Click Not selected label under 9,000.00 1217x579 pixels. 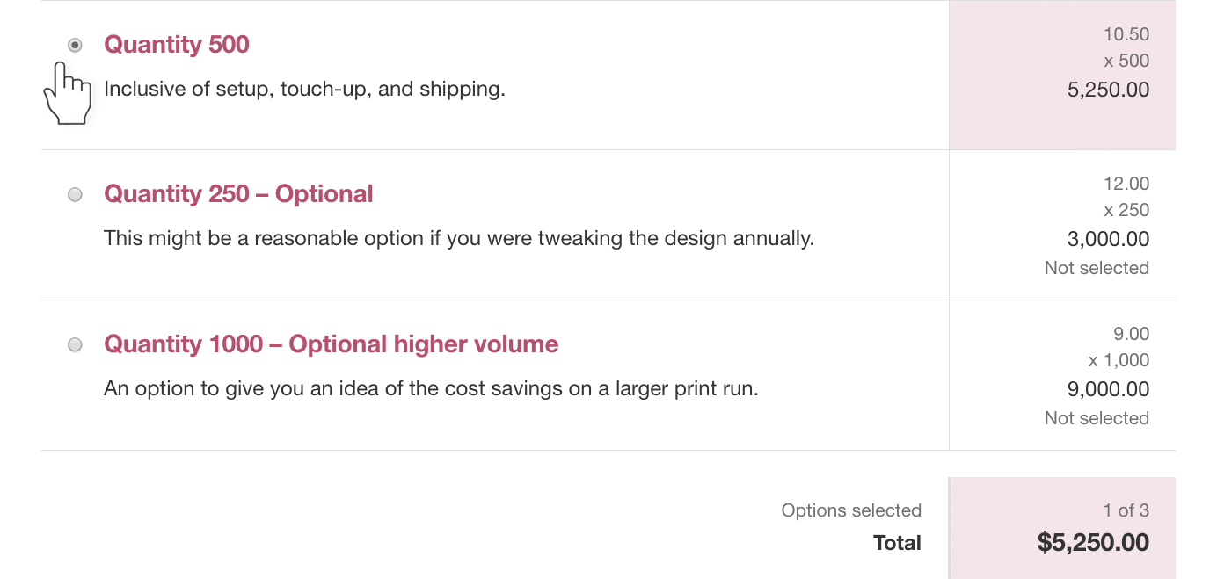pos(1097,418)
